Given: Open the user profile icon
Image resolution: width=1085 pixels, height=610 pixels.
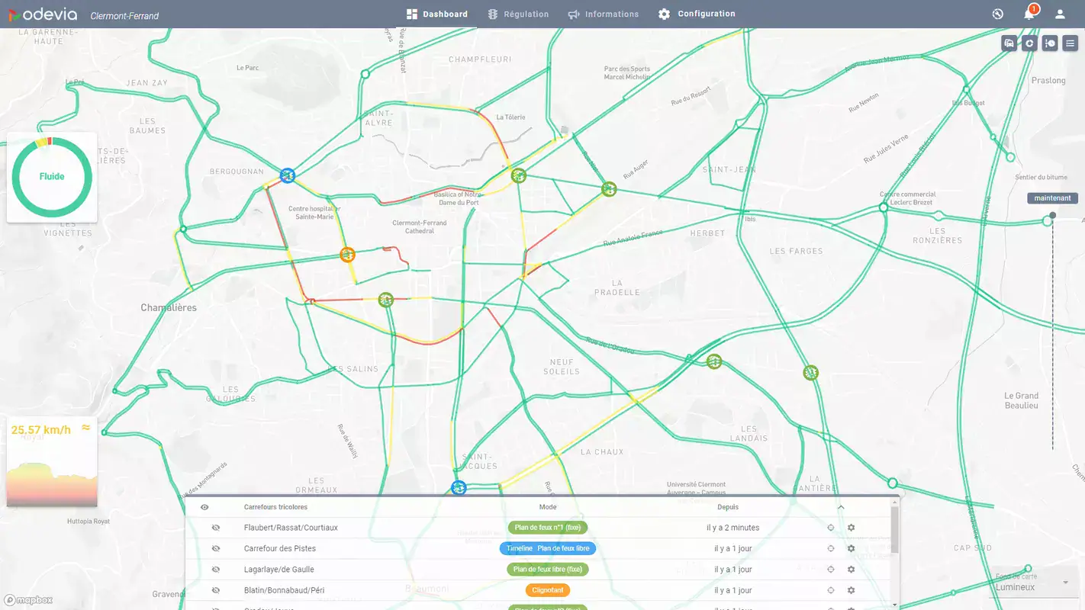Looking at the screenshot, I should [x=1059, y=14].
